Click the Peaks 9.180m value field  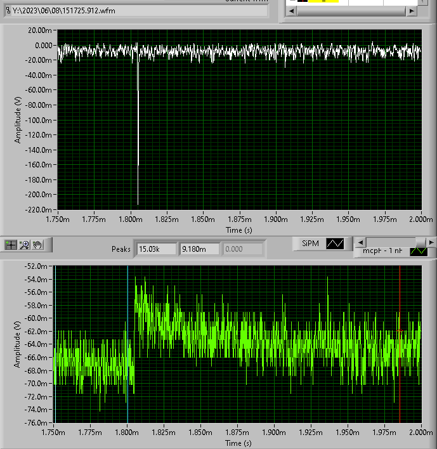pos(199,249)
